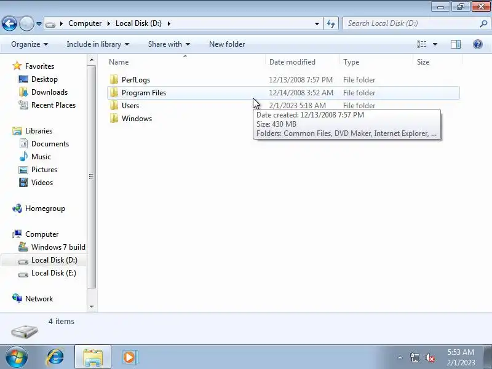
Task: Click the drive icon in address bar
Action: point(50,24)
